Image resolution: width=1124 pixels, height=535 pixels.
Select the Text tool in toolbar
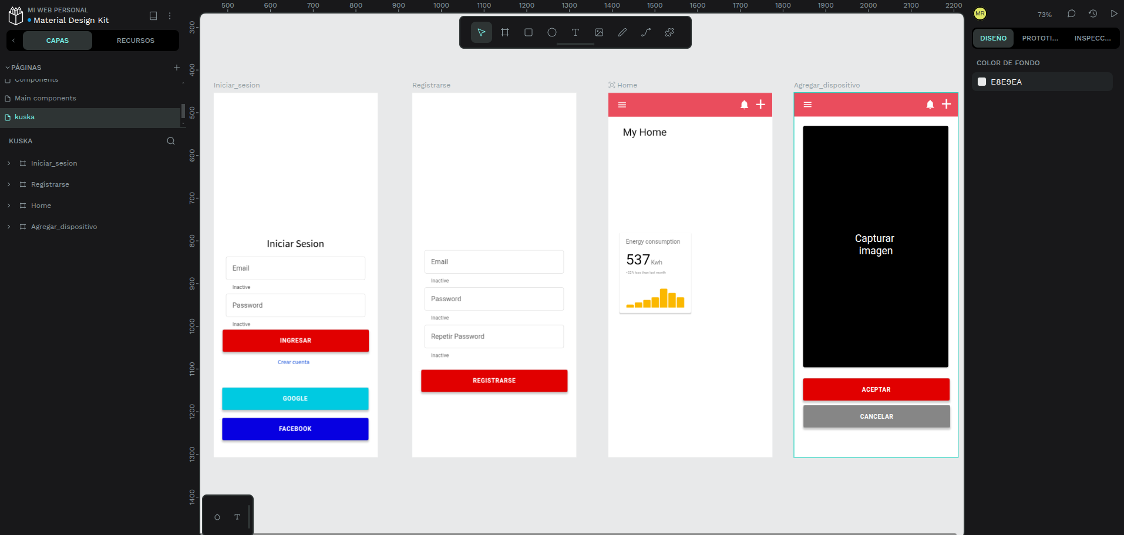[x=575, y=32]
